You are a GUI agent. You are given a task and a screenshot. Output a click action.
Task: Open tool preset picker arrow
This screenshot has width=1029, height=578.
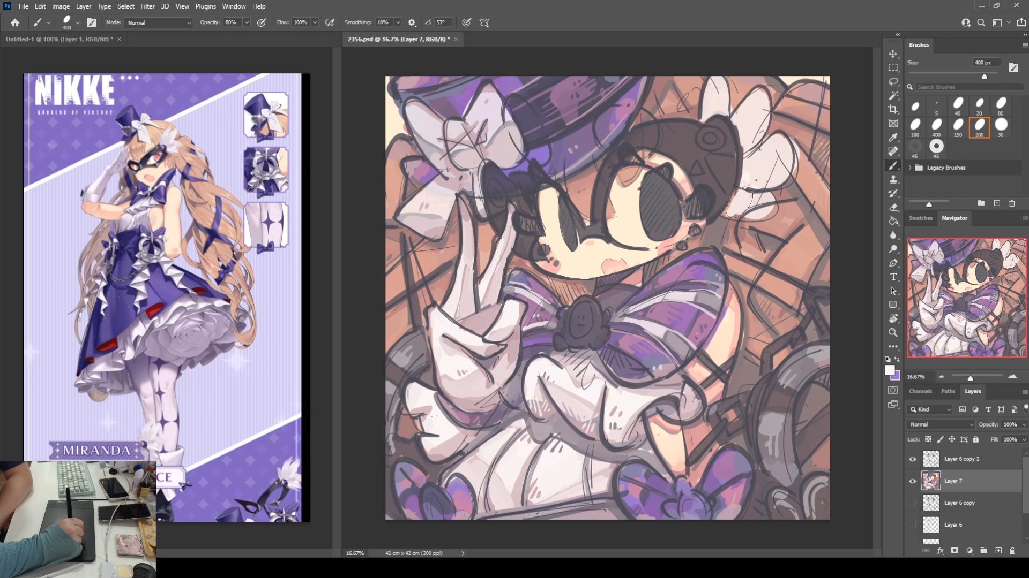[48, 22]
